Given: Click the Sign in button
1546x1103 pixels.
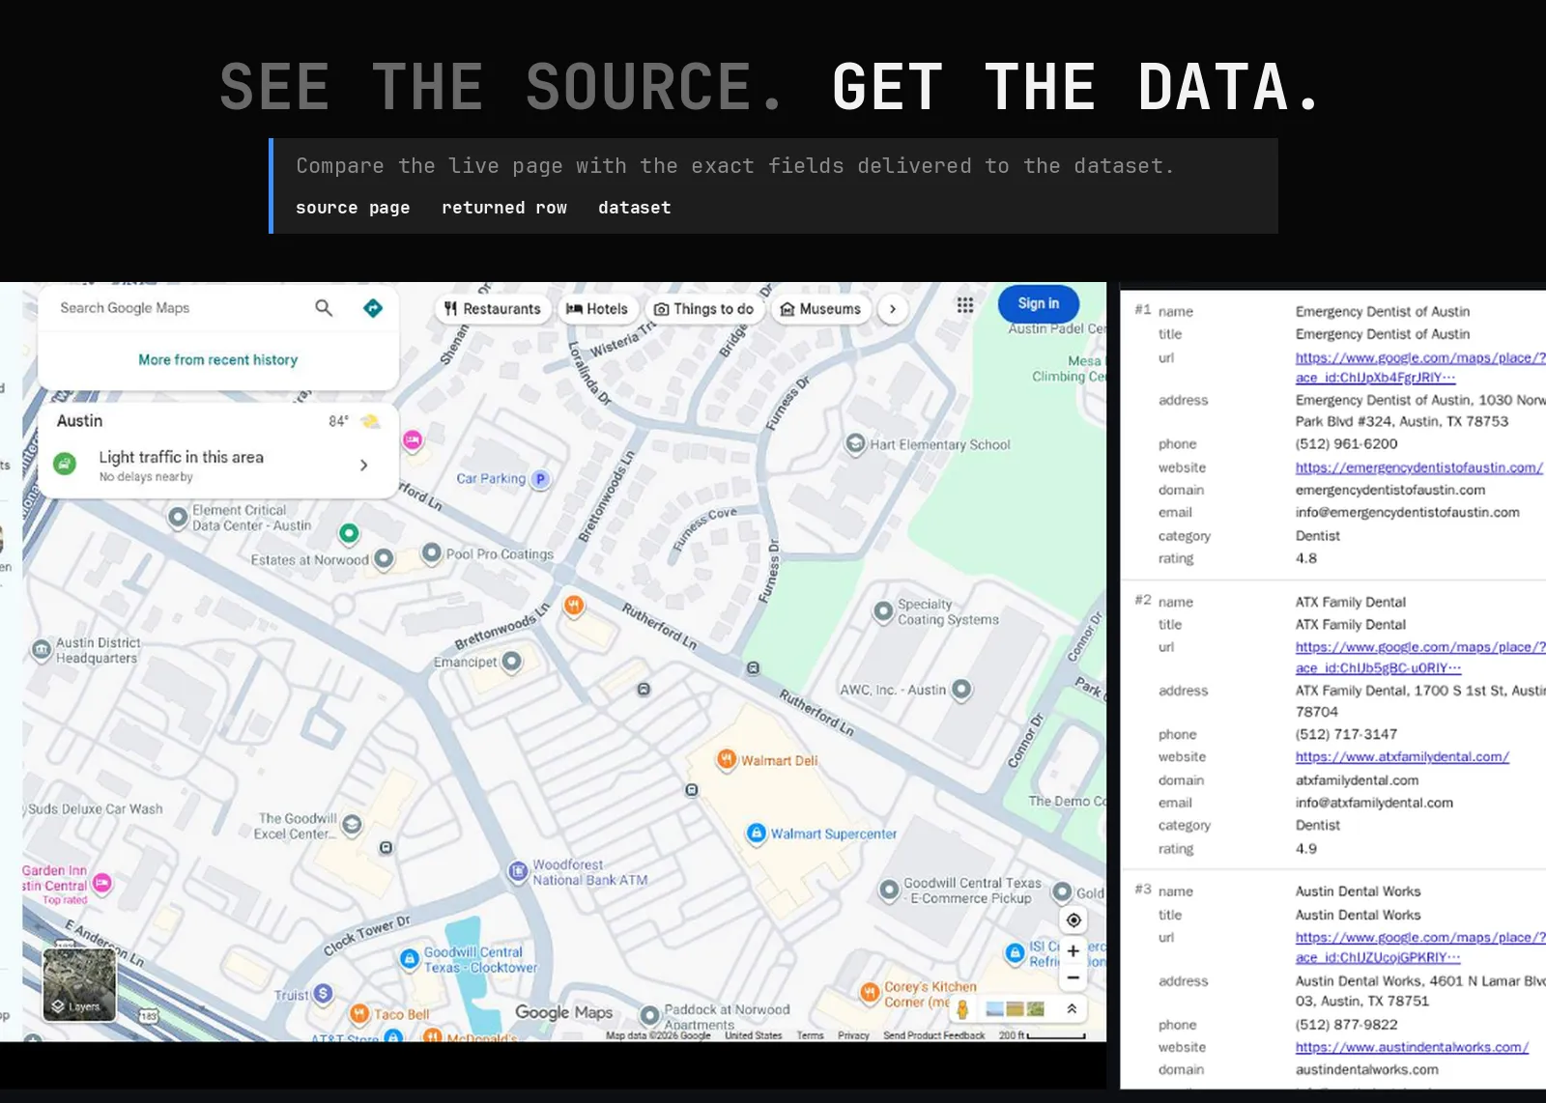Looking at the screenshot, I should (x=1038, y=303).
